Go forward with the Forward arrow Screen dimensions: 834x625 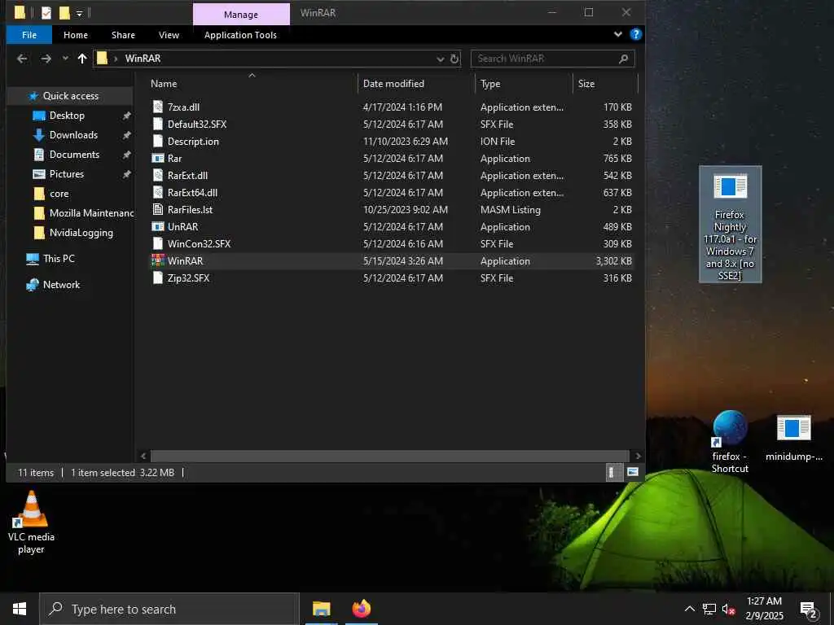(x=46, y=59)
